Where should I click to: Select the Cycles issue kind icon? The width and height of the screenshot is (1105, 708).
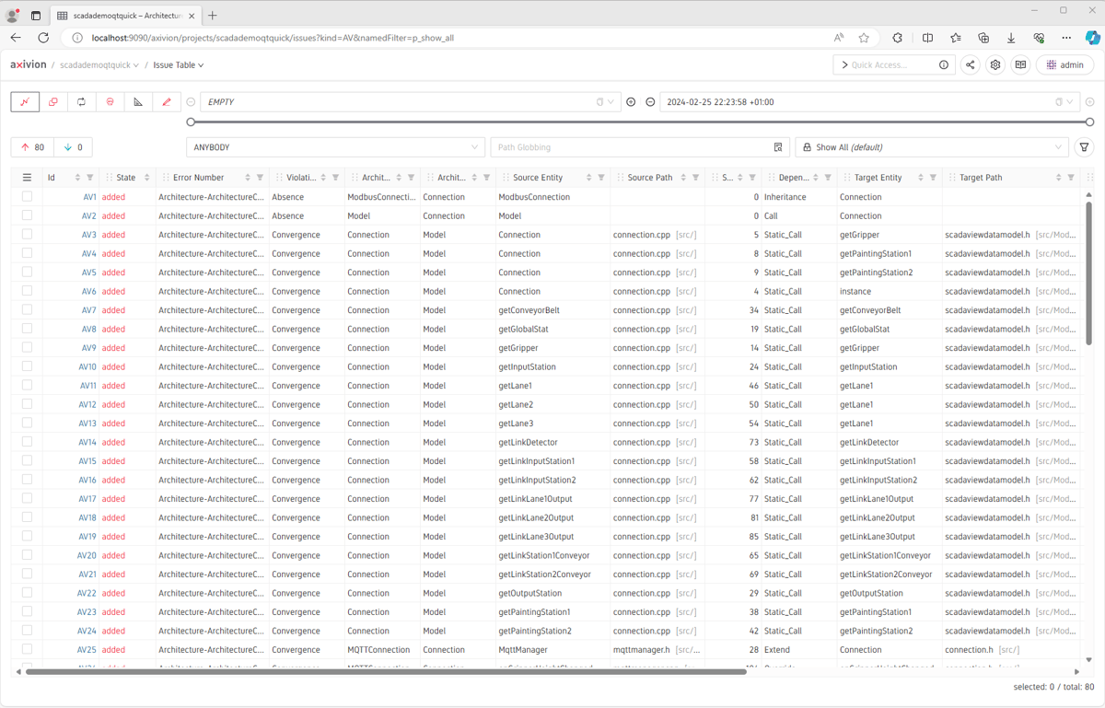point(81,102)
